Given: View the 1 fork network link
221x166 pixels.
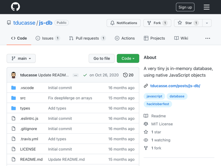Looking at the screenshot, I should click(x=156, y=148).
